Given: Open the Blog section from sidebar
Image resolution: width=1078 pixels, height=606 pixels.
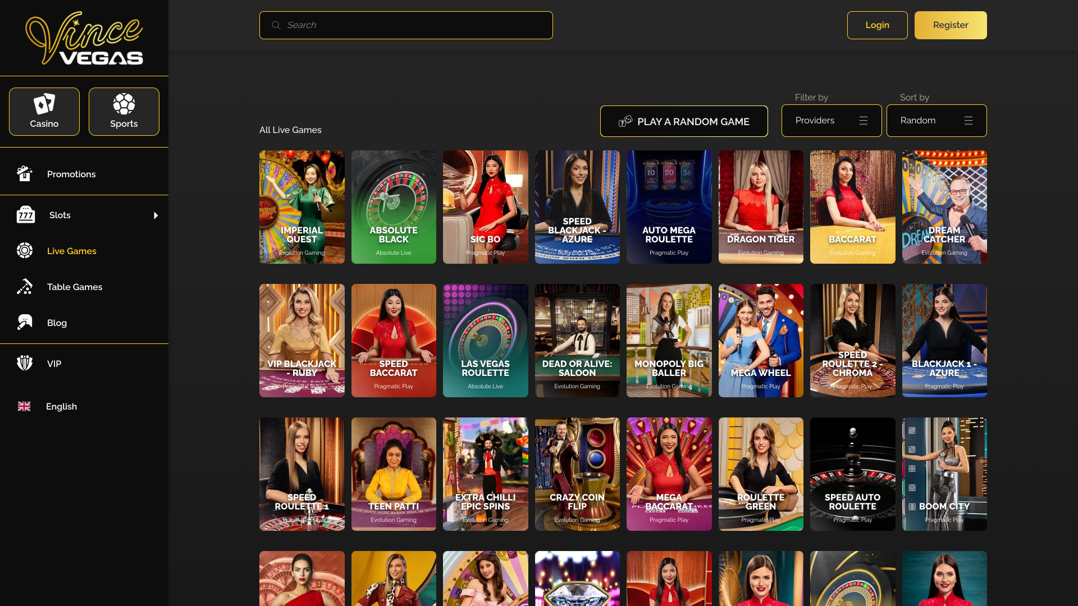Looking at the screenshot, I should (x=56, y=323).
